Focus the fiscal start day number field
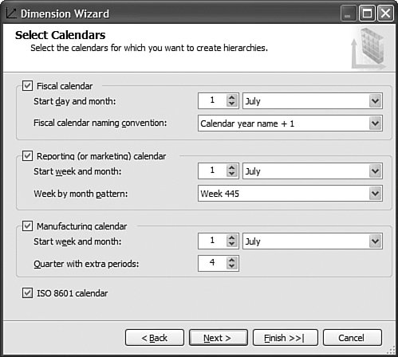This screenshot has height=357, width=398. click(212, 100)
